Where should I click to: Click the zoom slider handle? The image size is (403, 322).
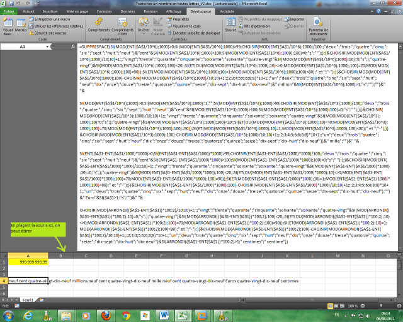point(381,306)
